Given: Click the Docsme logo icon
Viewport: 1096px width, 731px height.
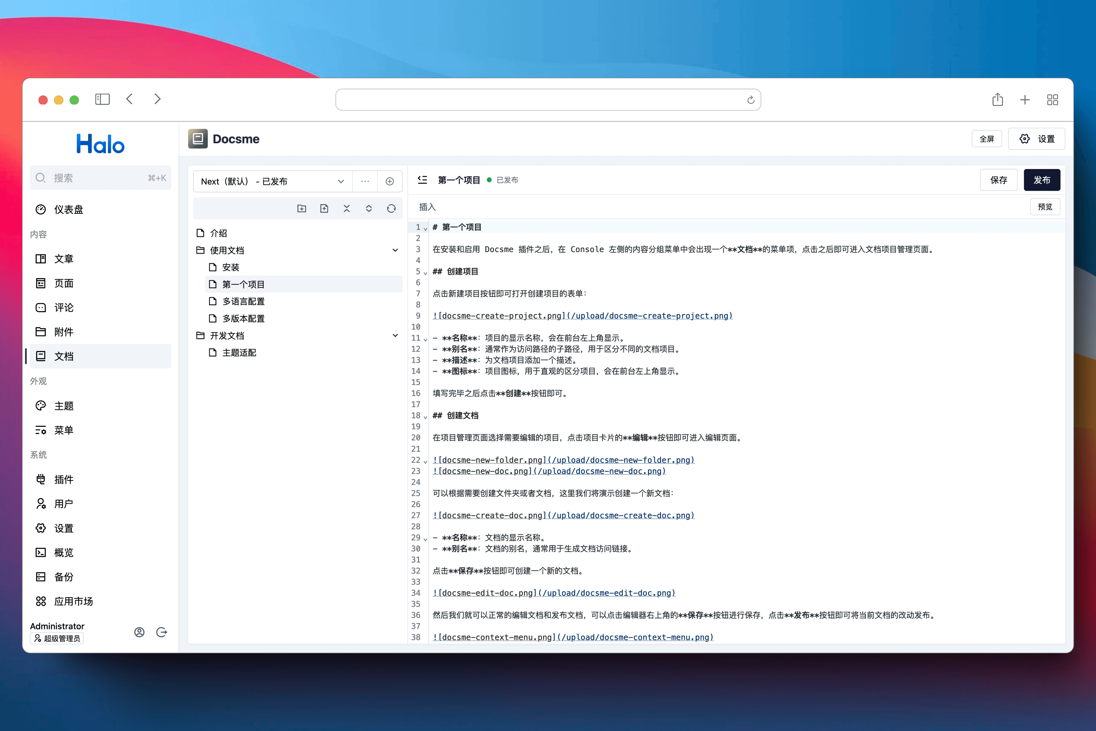Looking at the screenshot, I should coord(198,138).
